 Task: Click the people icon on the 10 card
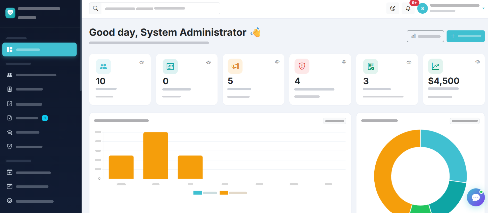tap(103, 67)
